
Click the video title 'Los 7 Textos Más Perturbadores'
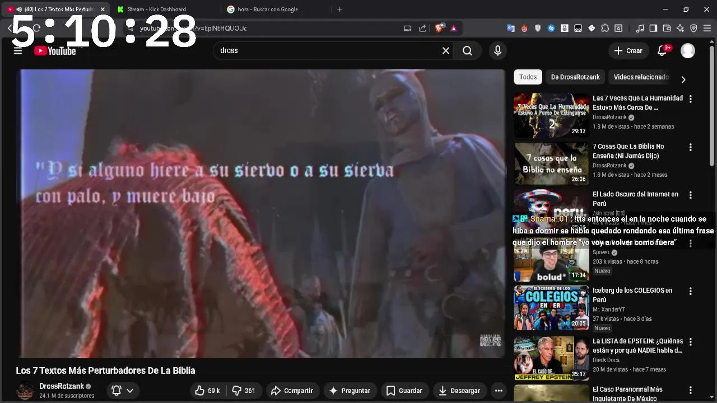tap(105, 371)
